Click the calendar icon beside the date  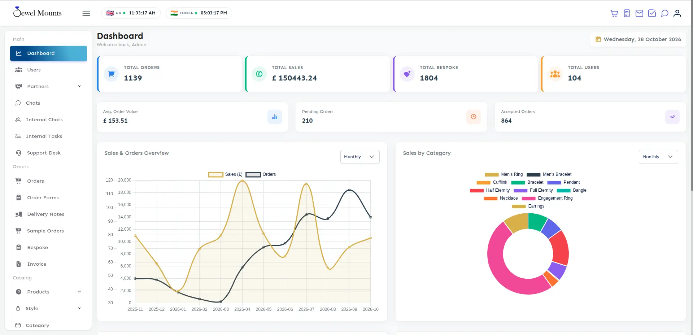(598, 39)
